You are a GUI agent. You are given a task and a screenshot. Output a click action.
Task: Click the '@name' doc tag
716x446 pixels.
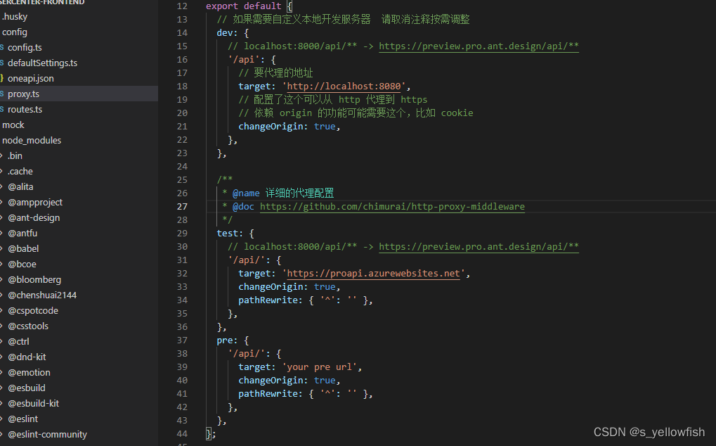point(246,193)
